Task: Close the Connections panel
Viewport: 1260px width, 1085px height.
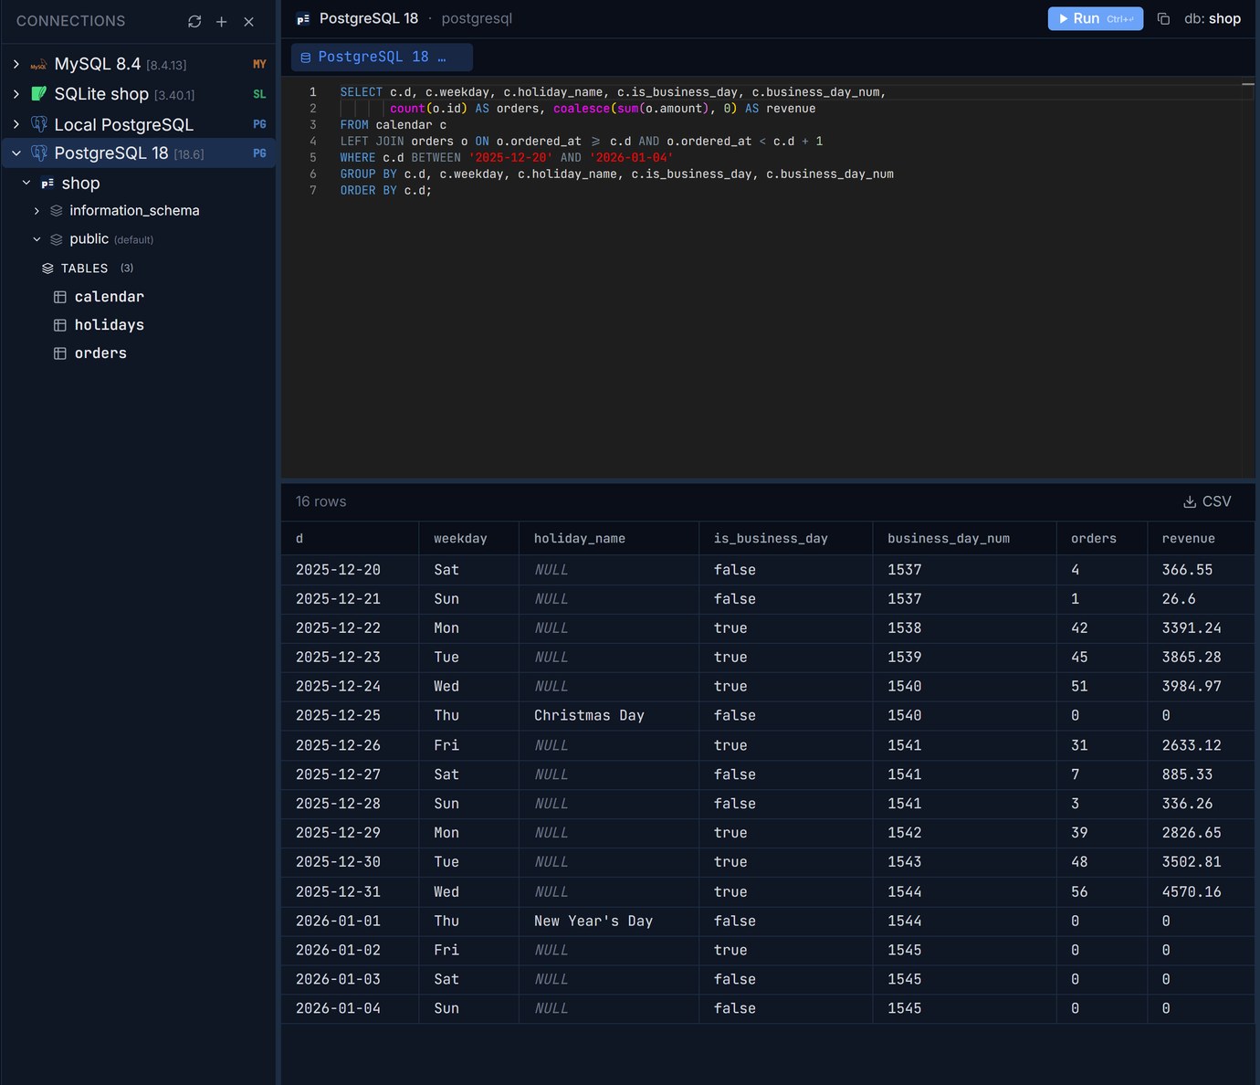Action: 248,21
